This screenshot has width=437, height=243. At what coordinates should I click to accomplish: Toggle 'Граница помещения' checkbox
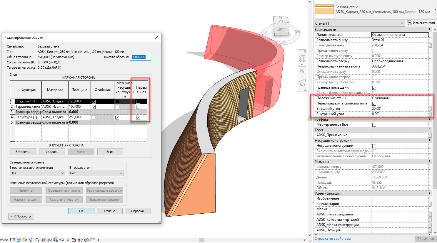click(374, 88)
